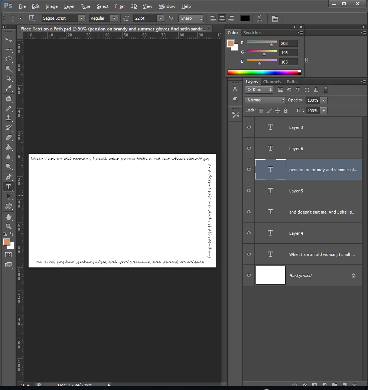The image size is (368, 390).
Task: Click the left align text icon
Action: [x=213, y=18]
